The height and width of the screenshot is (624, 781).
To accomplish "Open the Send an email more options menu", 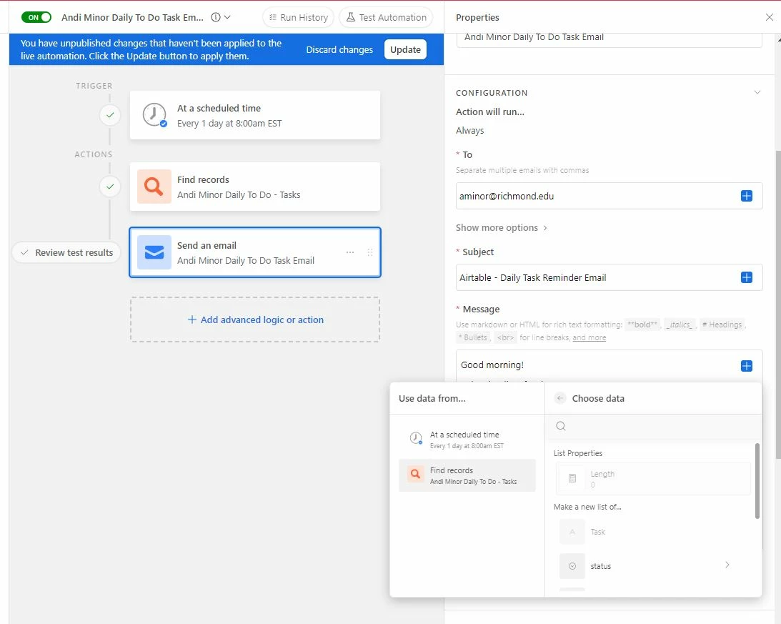I will [350, 252].
